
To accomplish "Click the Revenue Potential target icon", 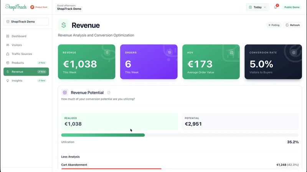I will pos(65,92).
